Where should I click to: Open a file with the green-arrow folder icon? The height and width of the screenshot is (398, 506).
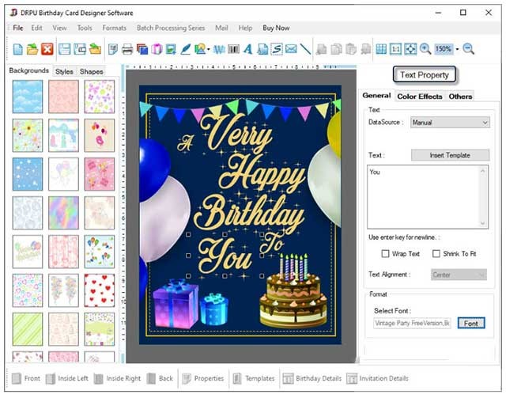[x=32, y=49]
